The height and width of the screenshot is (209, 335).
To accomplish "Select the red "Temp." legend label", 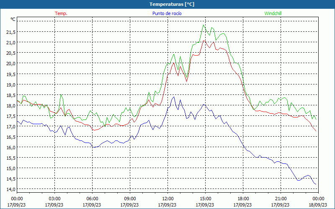I will point(61,13).
